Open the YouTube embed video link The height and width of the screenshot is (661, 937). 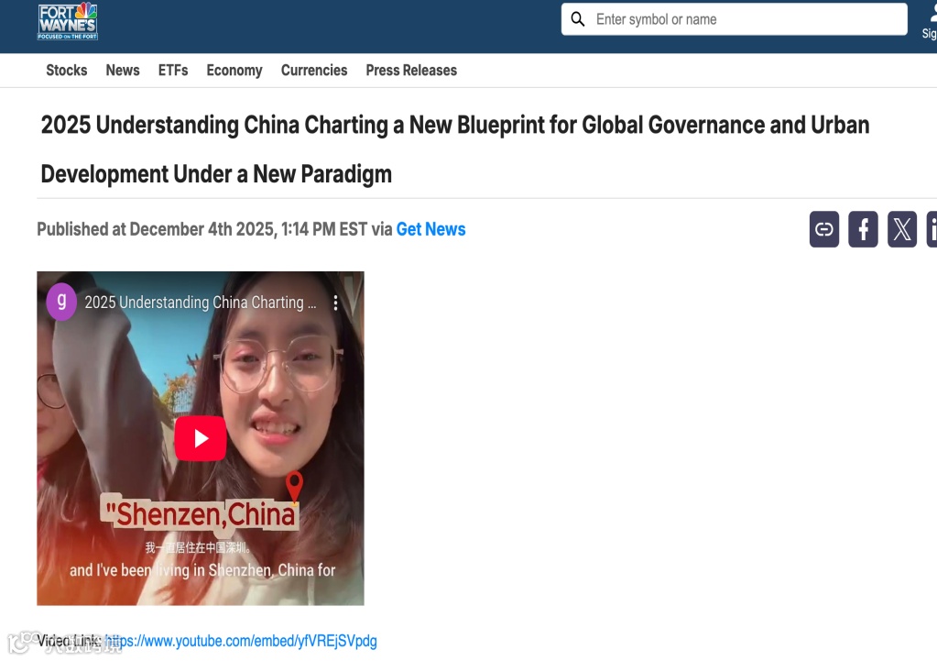click(x=241, y=641)
